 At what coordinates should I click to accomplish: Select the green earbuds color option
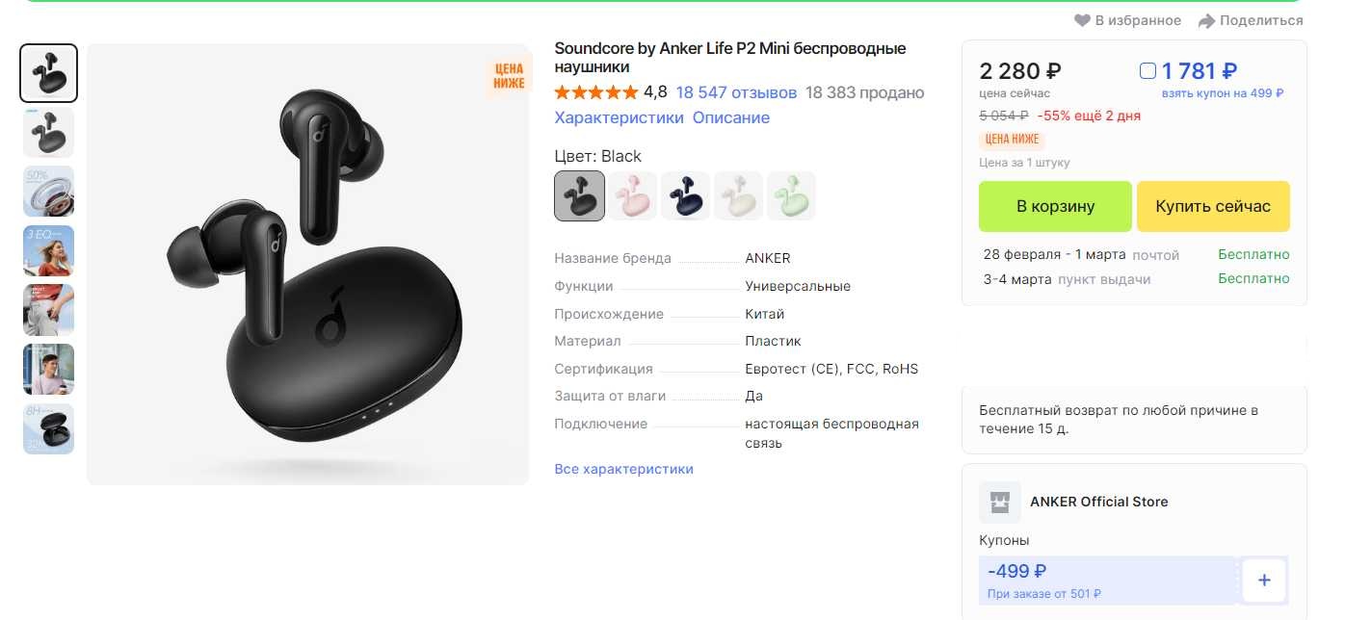[791, 196]
